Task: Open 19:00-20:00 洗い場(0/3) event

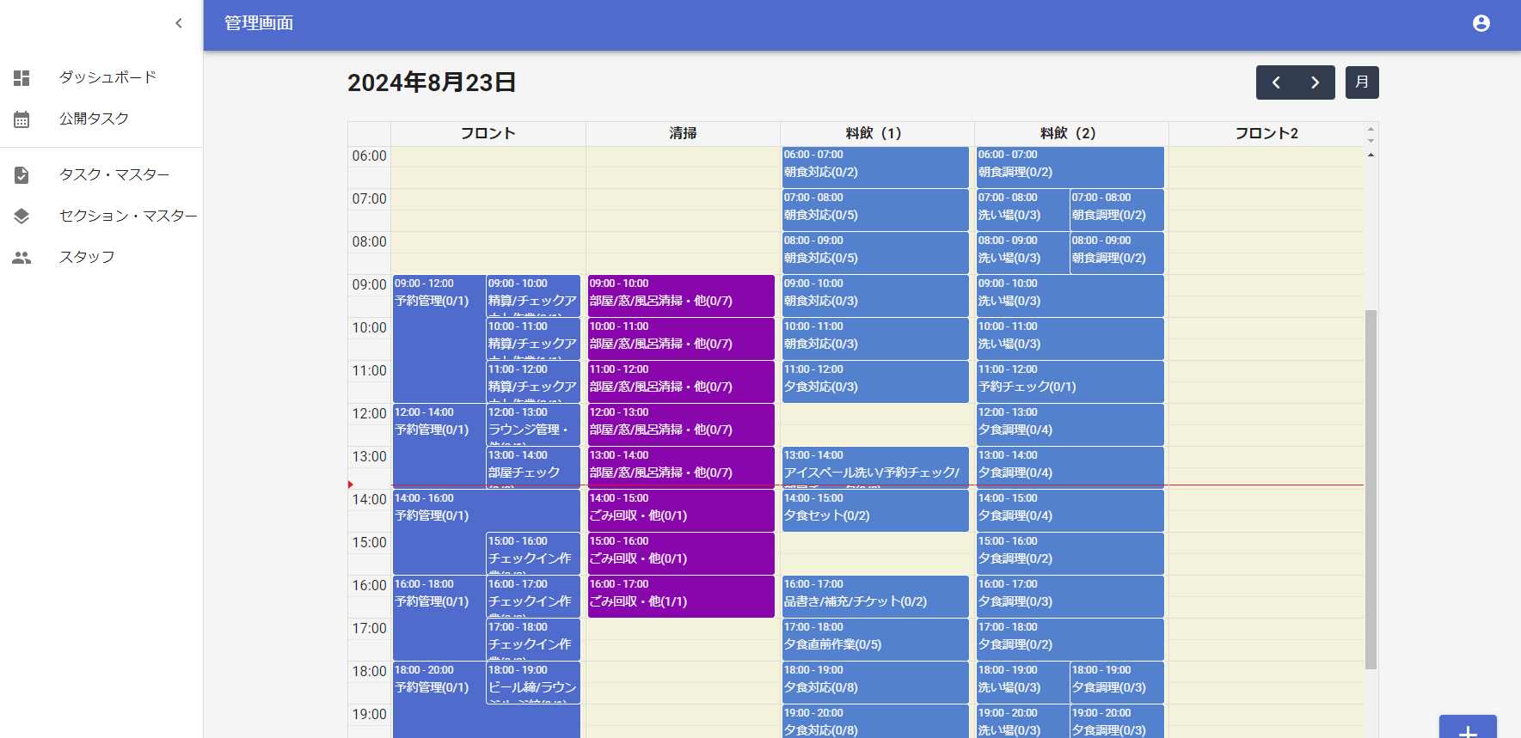Action: pyautogui.click(x=1022, y=722)
